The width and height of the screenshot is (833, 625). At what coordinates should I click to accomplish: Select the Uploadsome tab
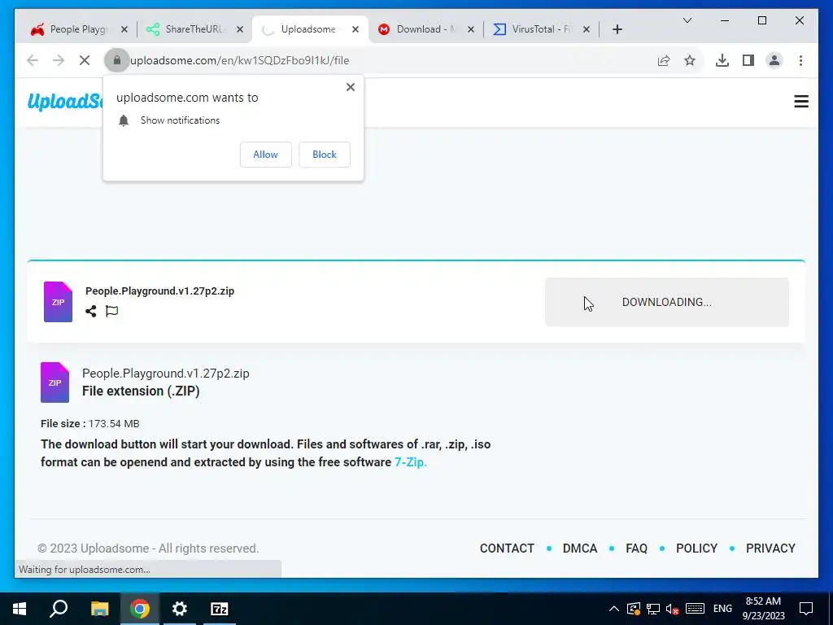pyautogui.click(x=308, y=29)
